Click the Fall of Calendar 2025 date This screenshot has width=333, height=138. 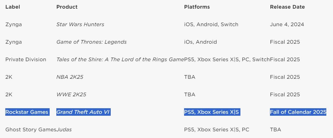coord(298,112)
